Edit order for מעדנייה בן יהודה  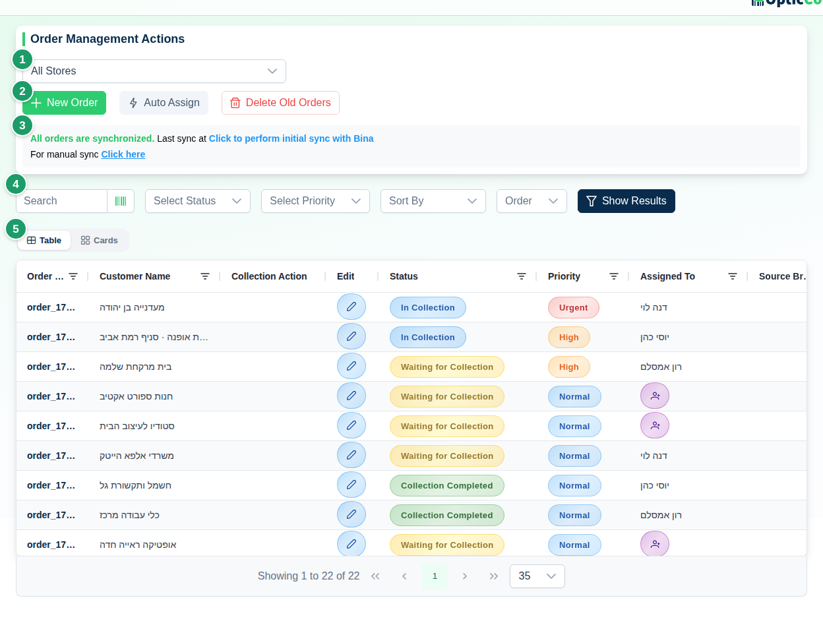tap(351, 307)
